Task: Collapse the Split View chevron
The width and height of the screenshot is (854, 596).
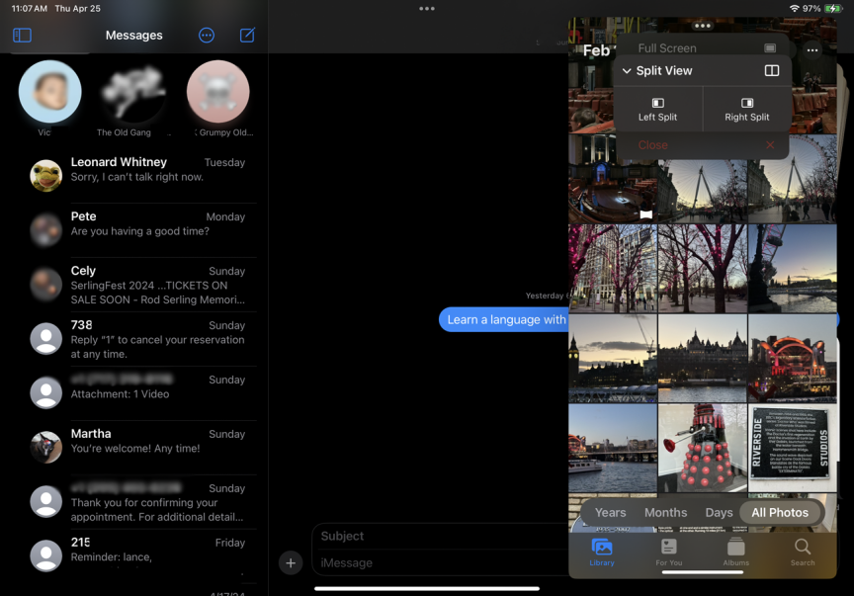Action: coord(627,71)
